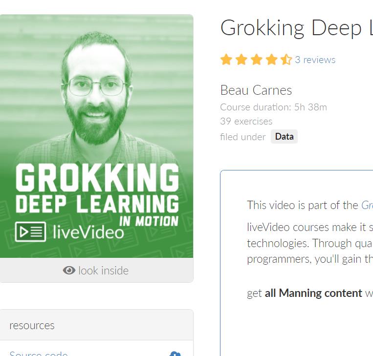Click the bold 'all Manning content' text
Image resolution: width=373 pixels, height=356 pixels.
pos(313,293)
